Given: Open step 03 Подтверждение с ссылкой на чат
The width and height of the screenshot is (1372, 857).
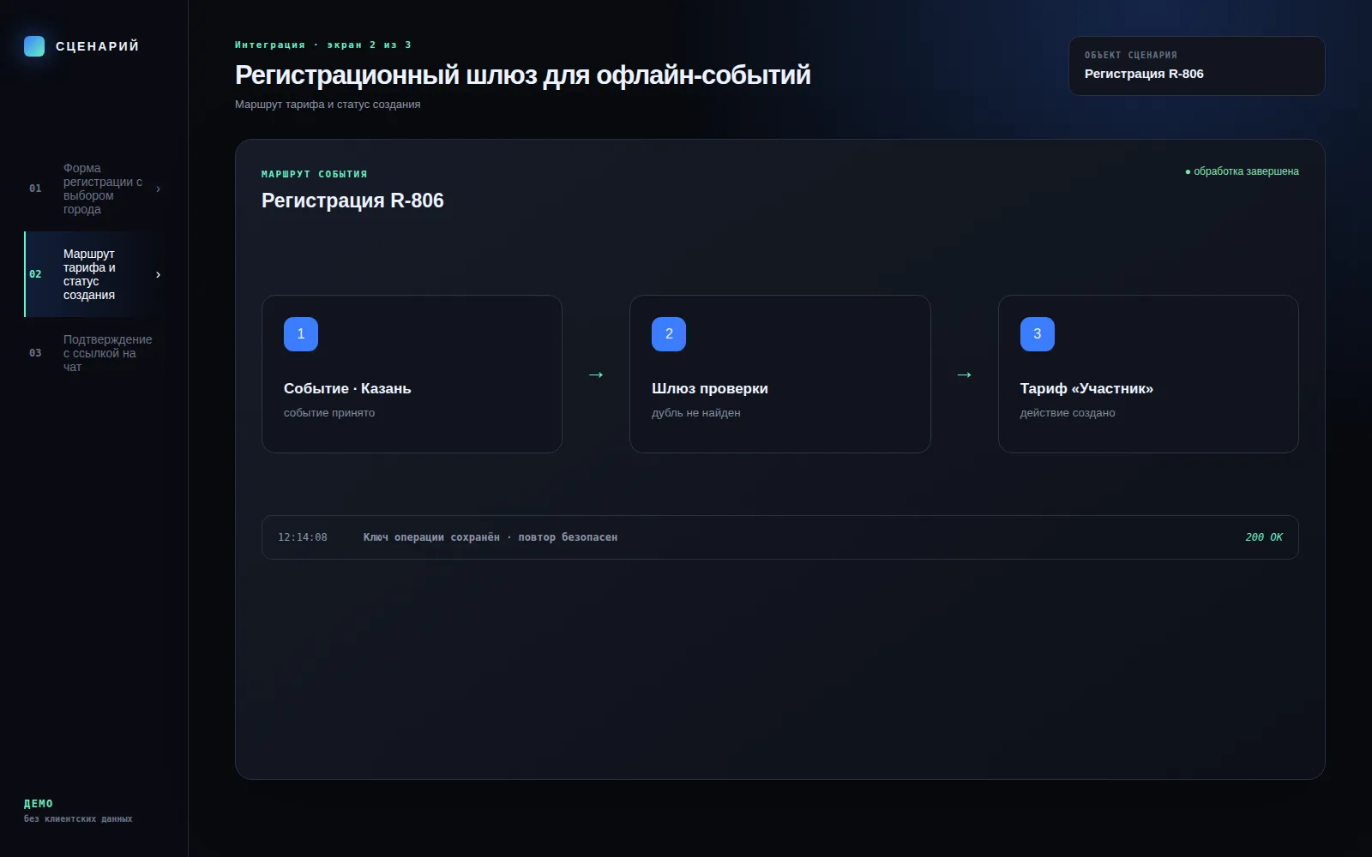Looking at the screenshot, I should (94, 353).
